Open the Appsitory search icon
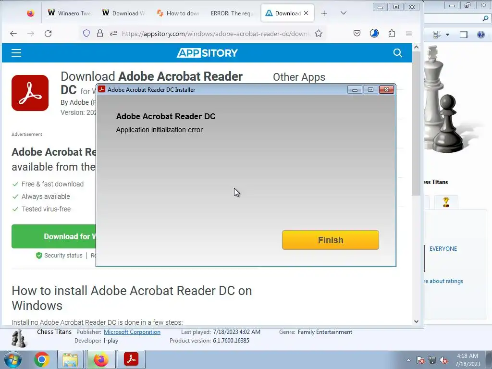The height and width of the screenshot is (369, 492). click(397, 53)
